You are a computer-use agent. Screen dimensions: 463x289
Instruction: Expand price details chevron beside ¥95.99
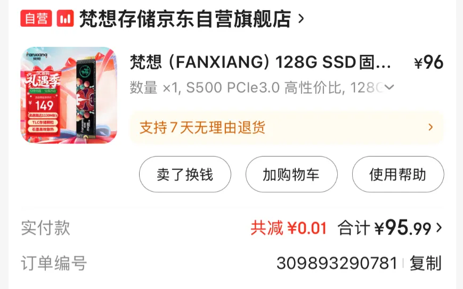point(439,228)
